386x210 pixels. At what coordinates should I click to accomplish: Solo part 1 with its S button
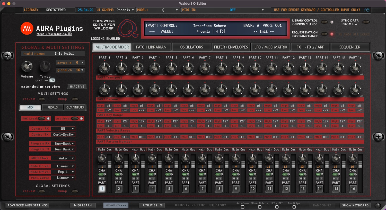coord(104,178)
